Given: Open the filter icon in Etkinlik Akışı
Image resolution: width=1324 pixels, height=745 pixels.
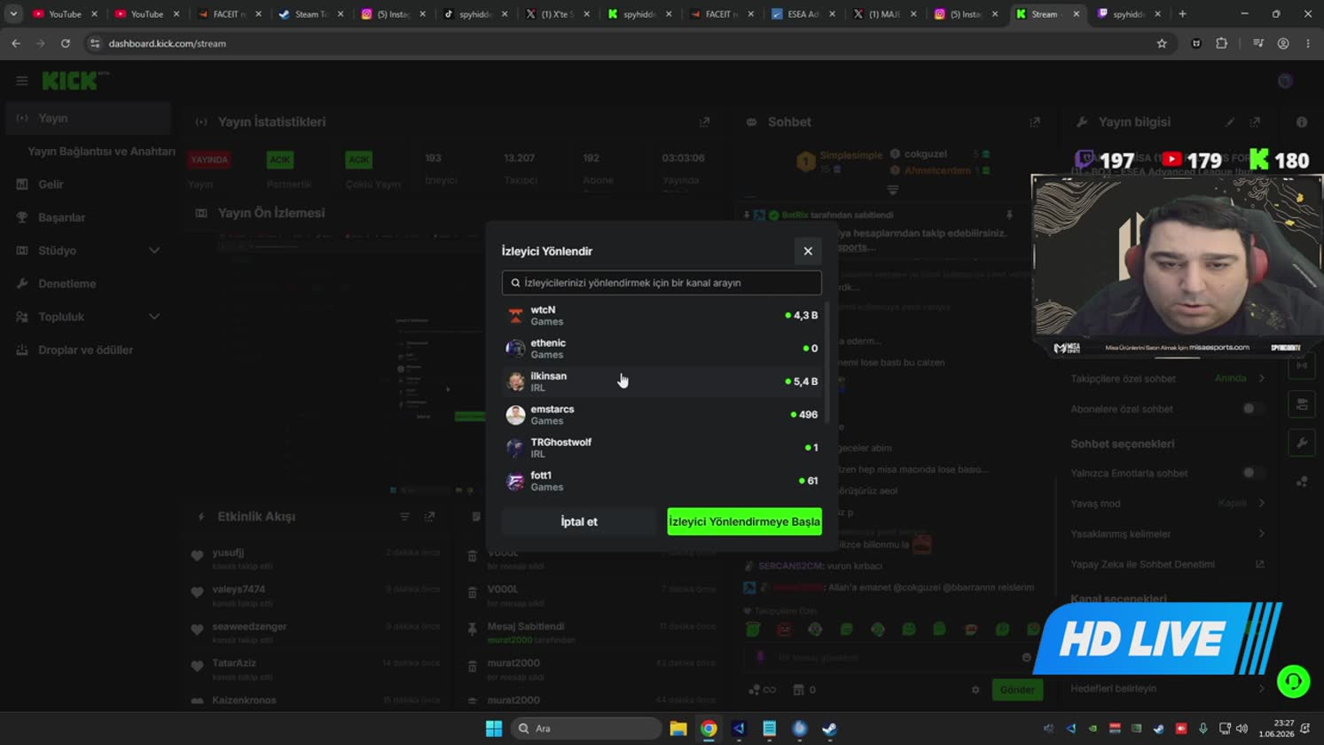Looking at the screenshot, I should point(404,517).
